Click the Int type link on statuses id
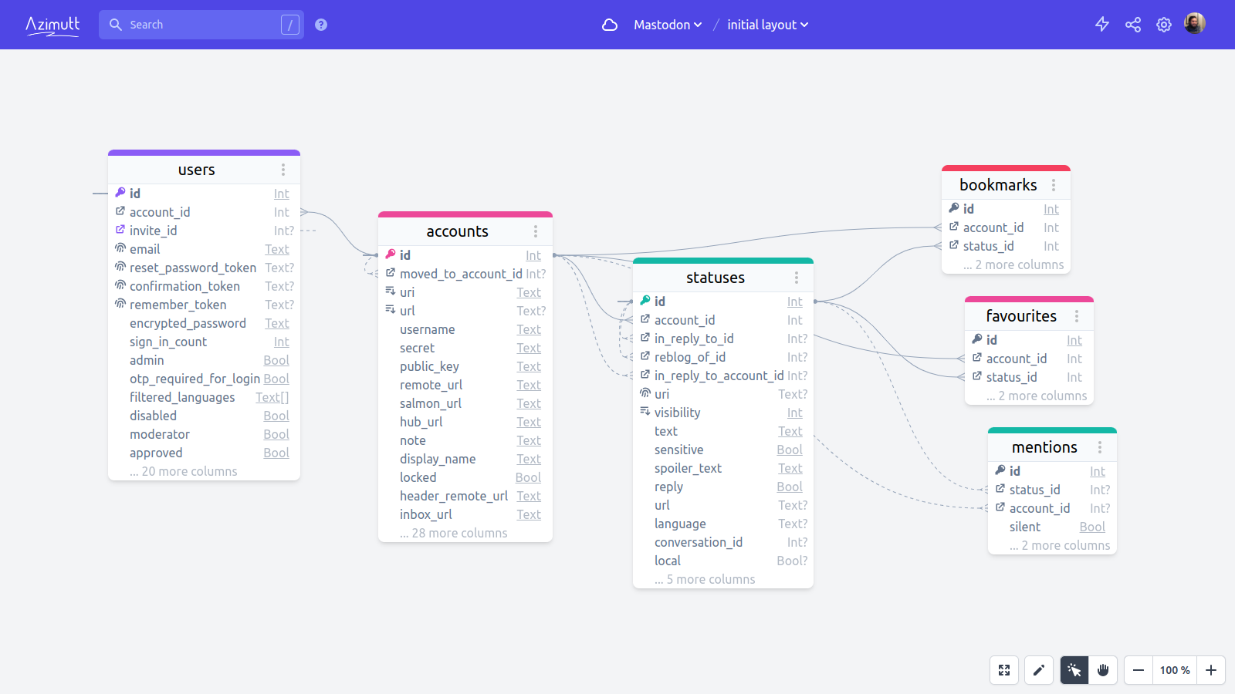Viewport: 1235px width, 694px height. pos(794,302)
